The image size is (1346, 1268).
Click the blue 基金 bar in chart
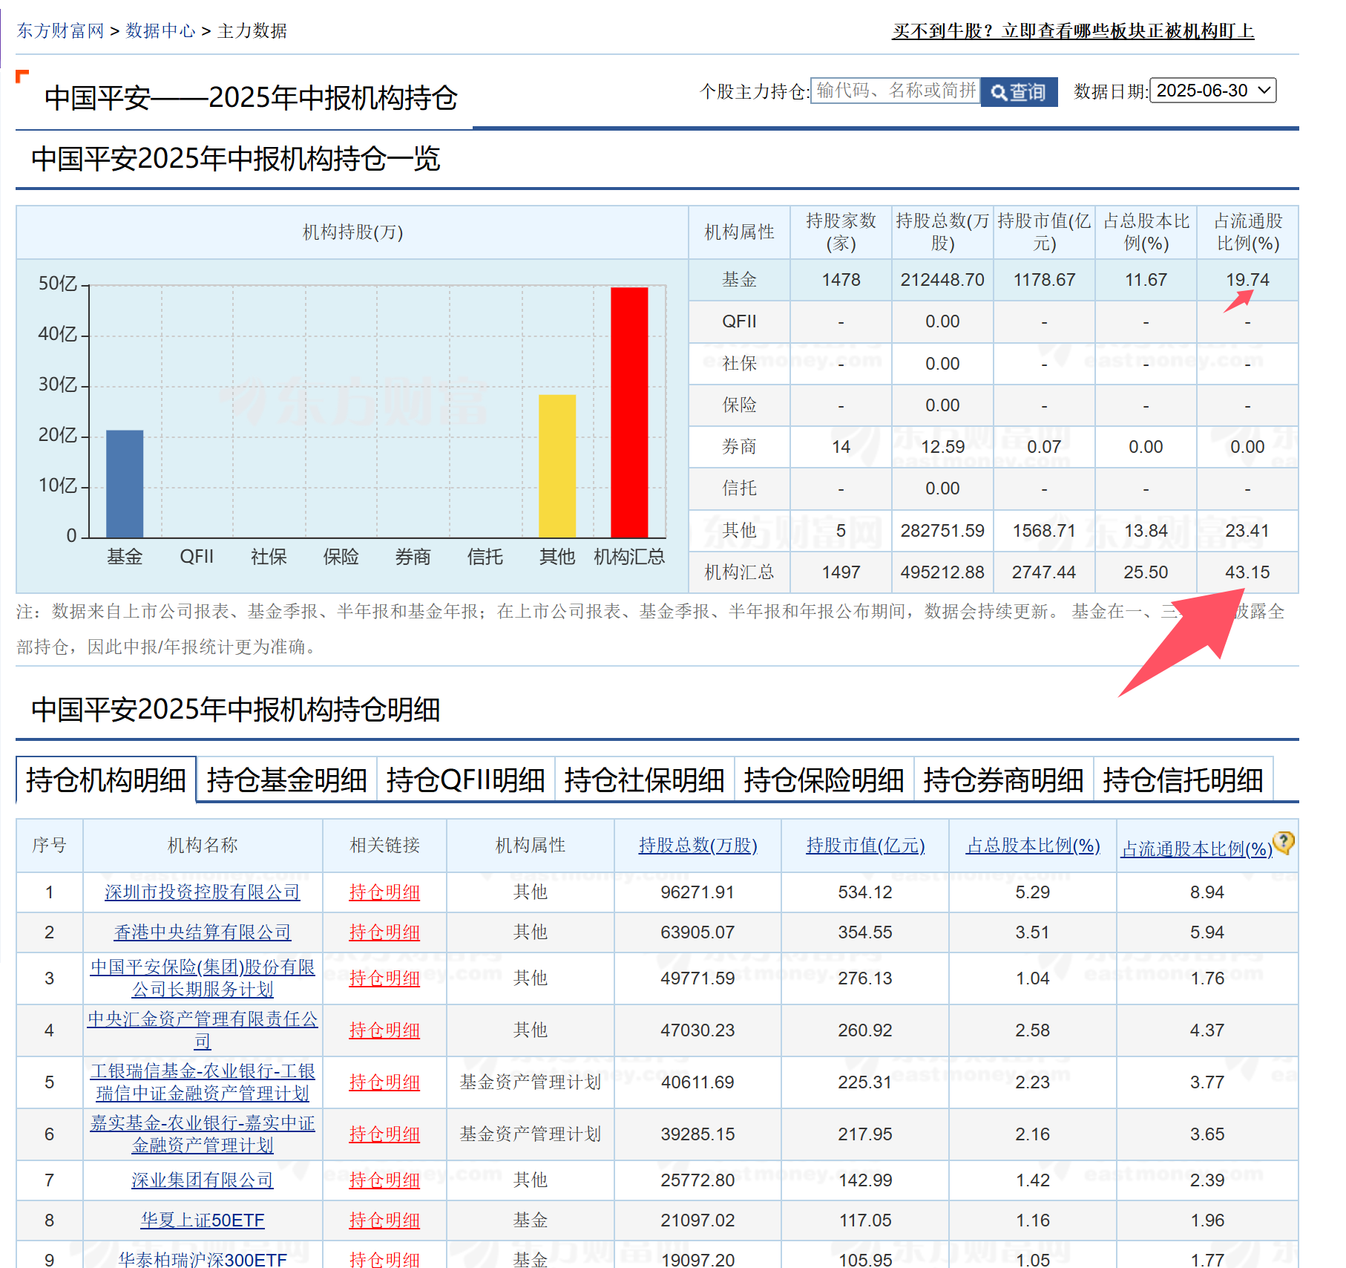point(125,483)
